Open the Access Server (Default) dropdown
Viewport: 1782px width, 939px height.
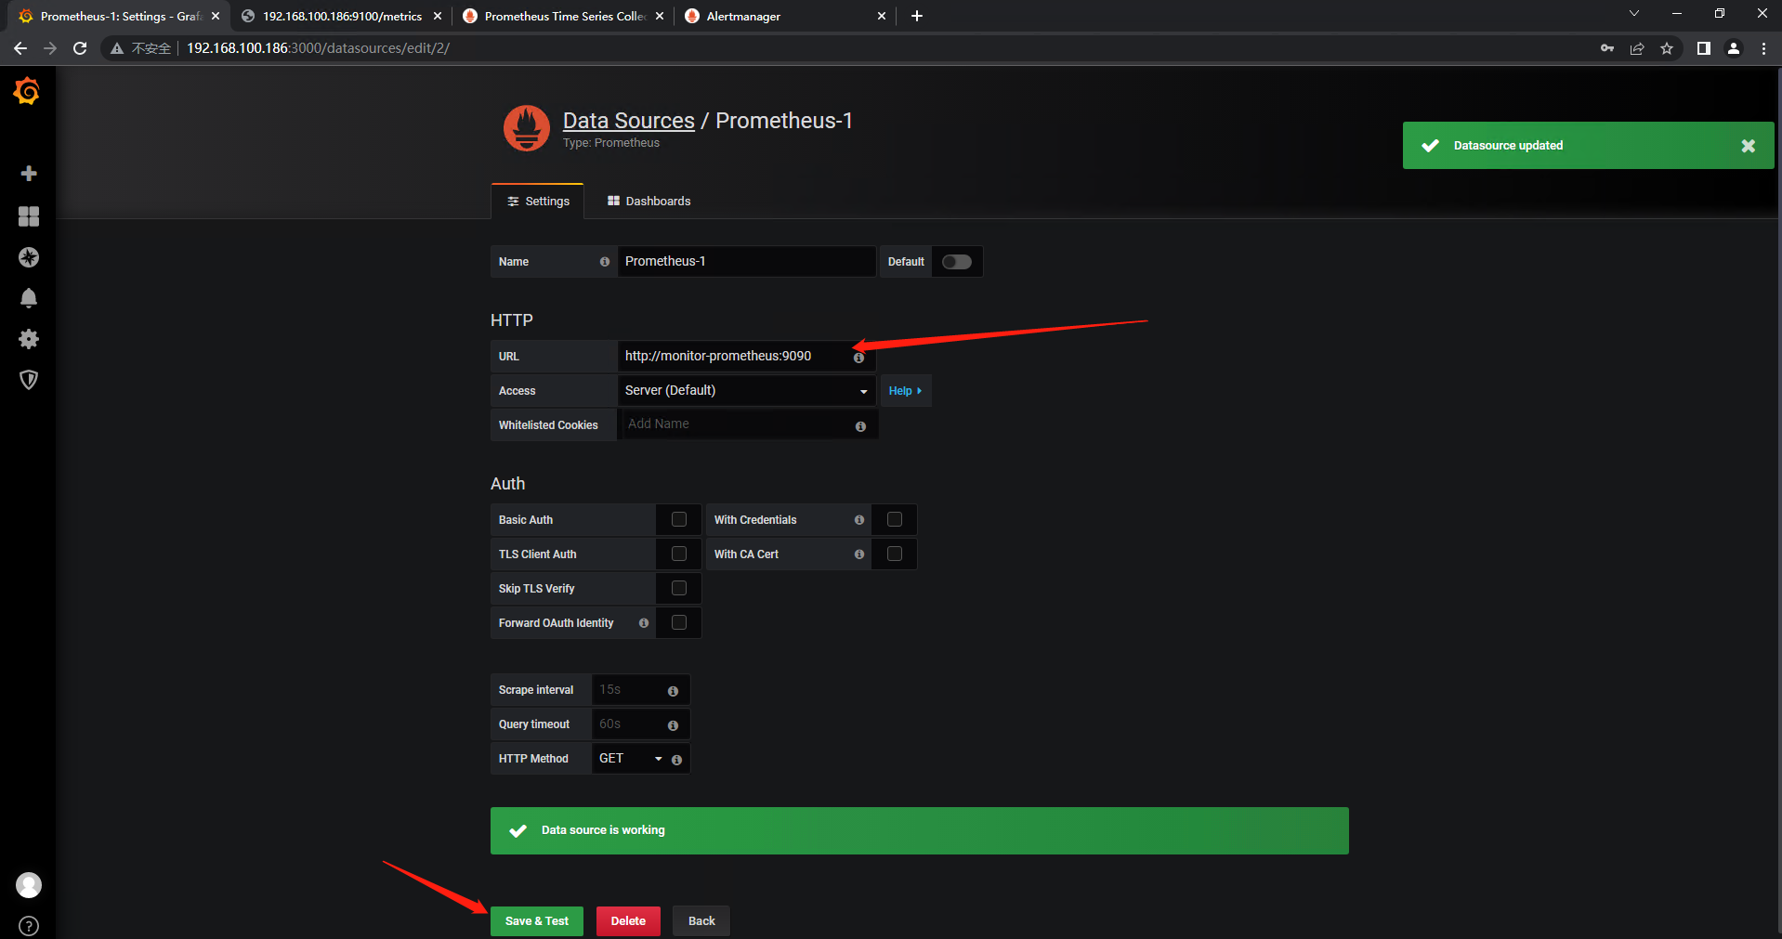pyautogui.click(x=747, y=391)
